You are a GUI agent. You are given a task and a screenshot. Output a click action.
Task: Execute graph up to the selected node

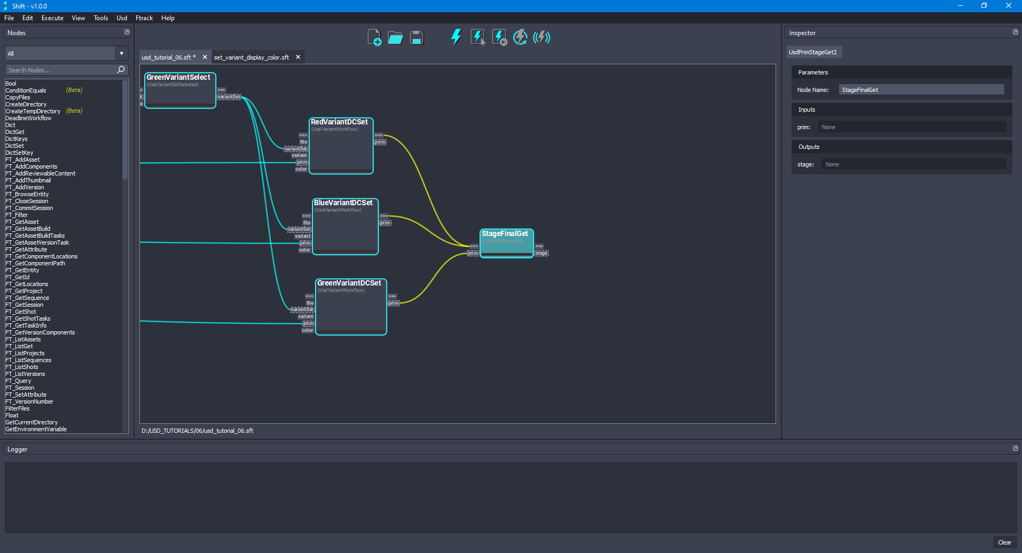click(x=499, y=37)
